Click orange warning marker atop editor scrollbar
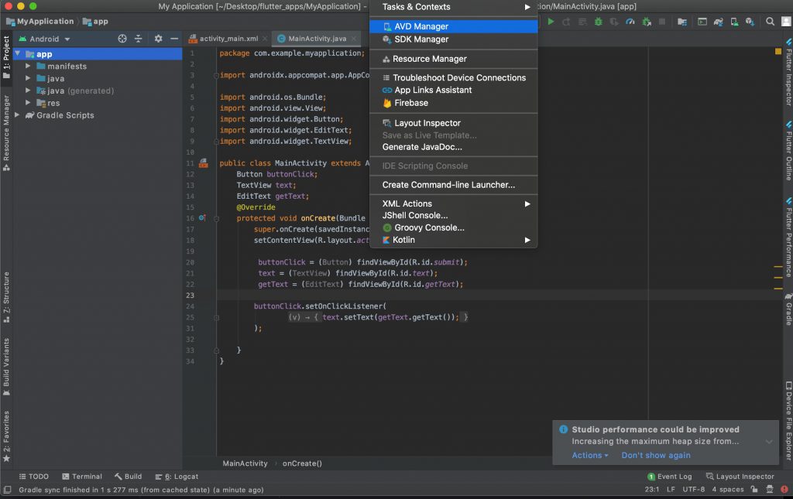Image resolution: width=793 pixels, height=499 pixels. [x=778, y=52]
